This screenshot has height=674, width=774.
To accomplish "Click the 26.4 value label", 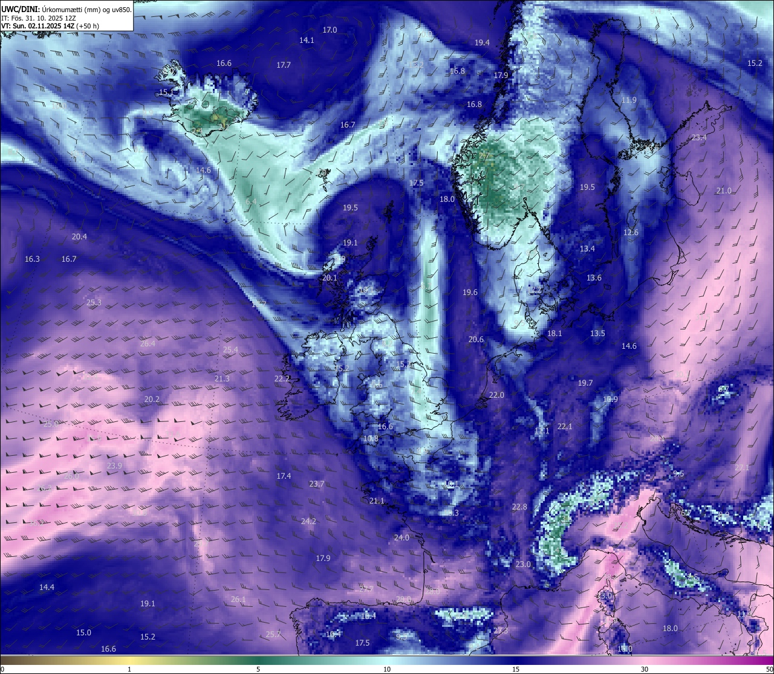I will click(148, 343).
